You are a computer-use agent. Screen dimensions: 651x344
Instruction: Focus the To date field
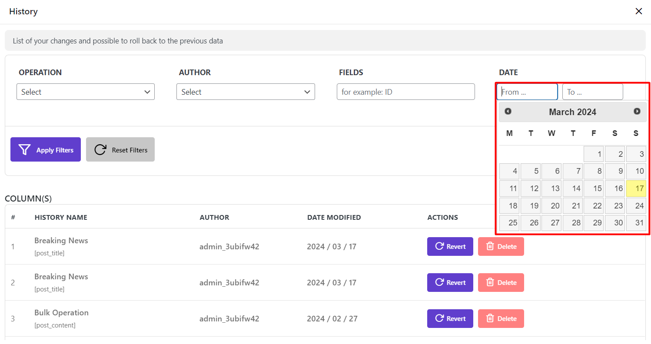coord(592,92)
